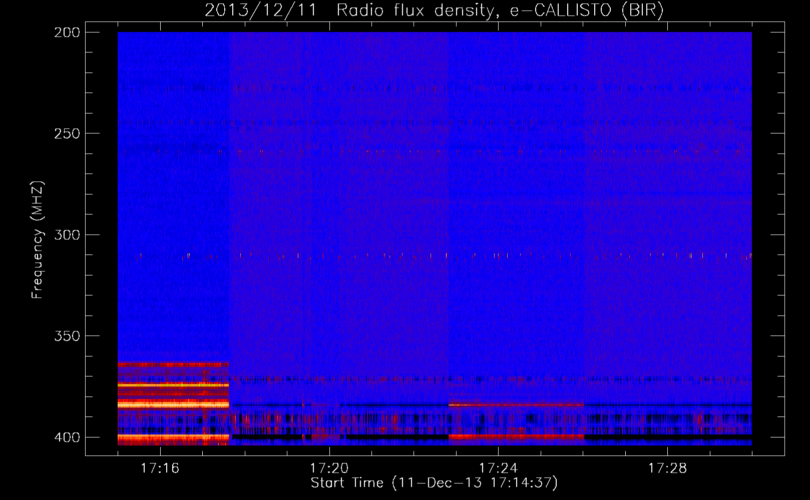Image resolution: width=810 pixels, height=500 pixels.
Task: Click the bright yellow emission band near 385 MHz
Action: point(173,404)
